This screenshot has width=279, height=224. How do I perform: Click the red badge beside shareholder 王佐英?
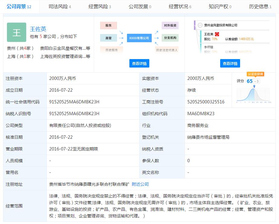point(217,34)
